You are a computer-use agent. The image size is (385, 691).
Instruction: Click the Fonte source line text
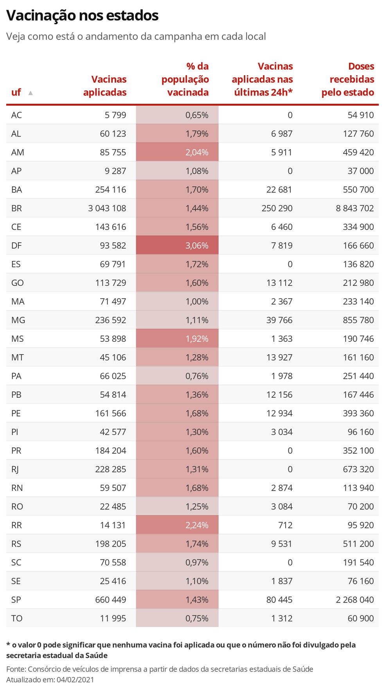[x=160, y=669]
